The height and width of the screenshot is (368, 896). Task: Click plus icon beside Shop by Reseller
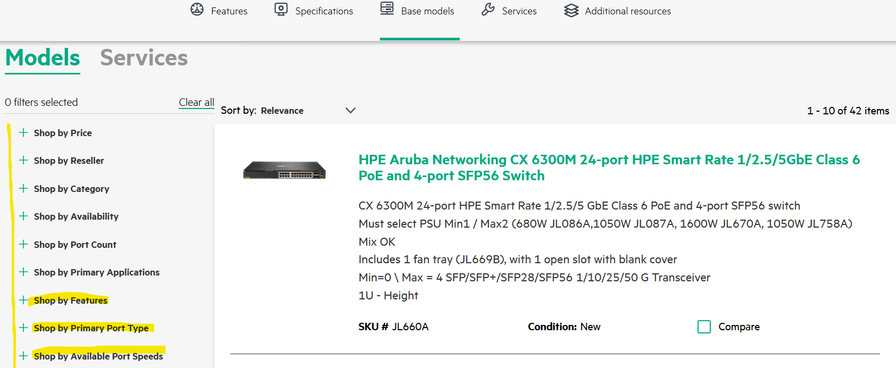[23, 160]
